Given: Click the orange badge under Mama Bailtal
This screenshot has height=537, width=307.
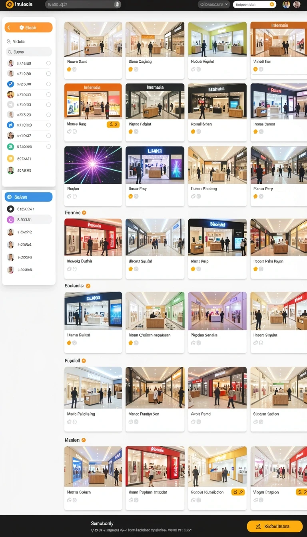Looking at the screenshot, I should (69, 343).
